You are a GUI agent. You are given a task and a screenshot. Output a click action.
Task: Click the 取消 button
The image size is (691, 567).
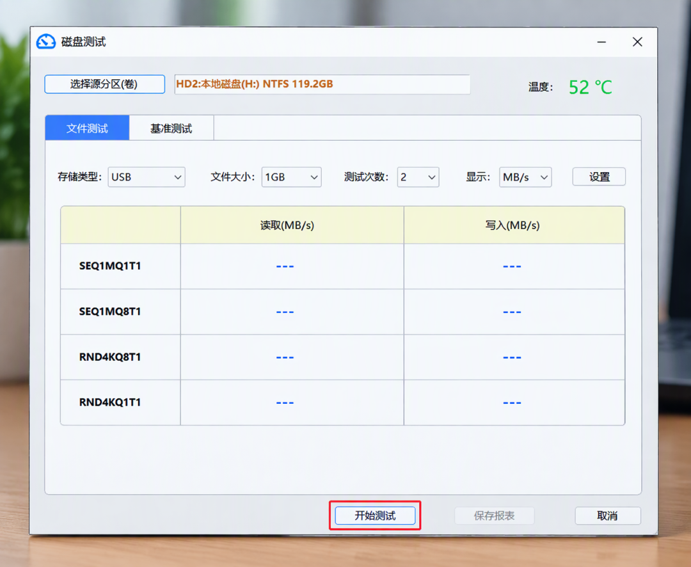[x=608, y=515]
